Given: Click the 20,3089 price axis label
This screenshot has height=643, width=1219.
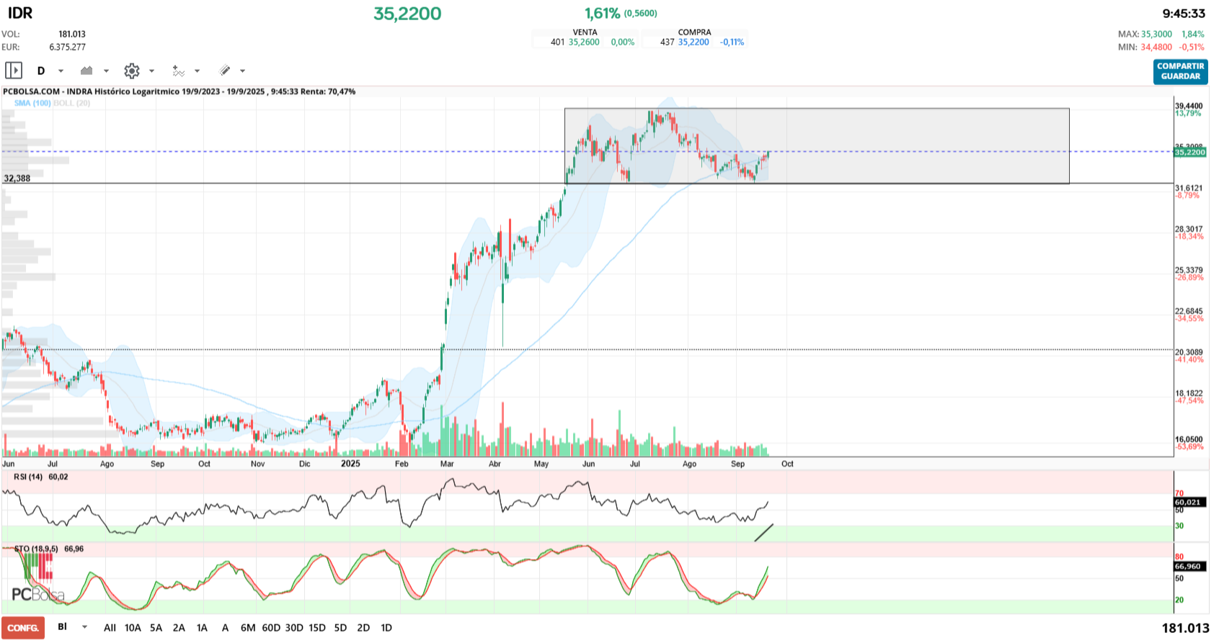Looking at the screenshot, I should (1189, 352).
